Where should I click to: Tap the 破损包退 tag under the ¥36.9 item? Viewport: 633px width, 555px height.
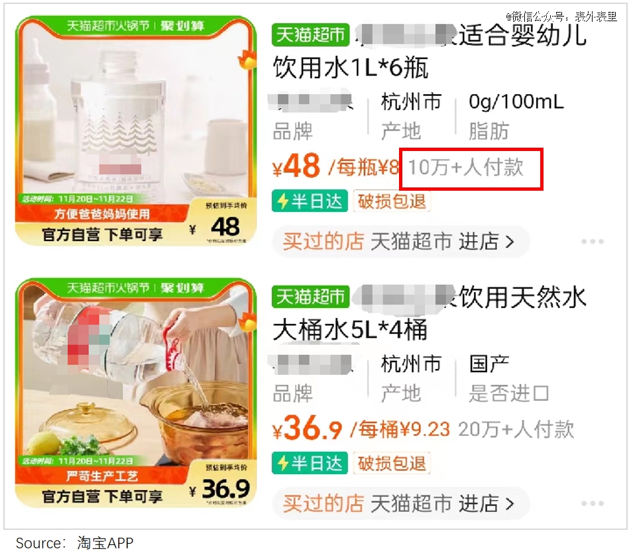pyautogui.click(x=392, y=463)
